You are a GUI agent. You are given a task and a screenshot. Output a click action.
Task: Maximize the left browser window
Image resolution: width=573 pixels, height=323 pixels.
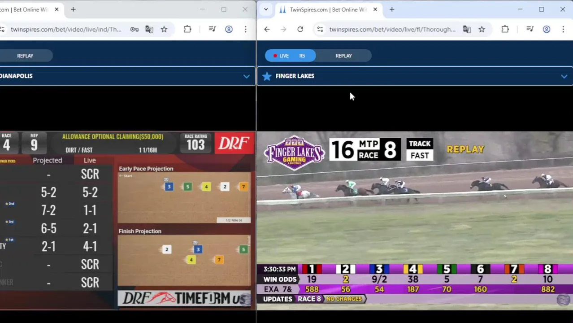point(224,9)
